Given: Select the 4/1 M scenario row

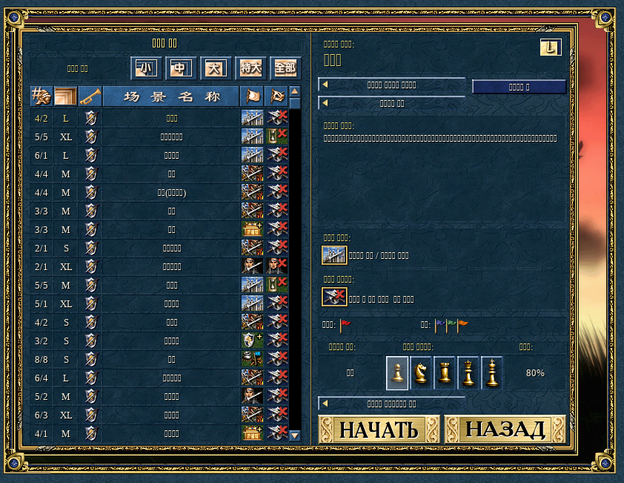Looking at the screenshot, I should (x=159, y=433).
